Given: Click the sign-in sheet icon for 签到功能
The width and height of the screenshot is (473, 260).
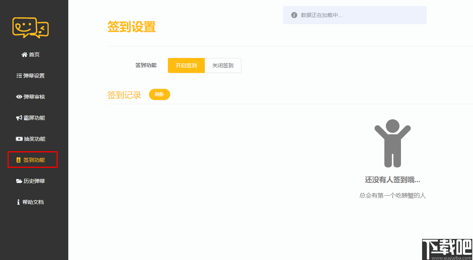Looking at the screenshot, I should click(19, 160).
